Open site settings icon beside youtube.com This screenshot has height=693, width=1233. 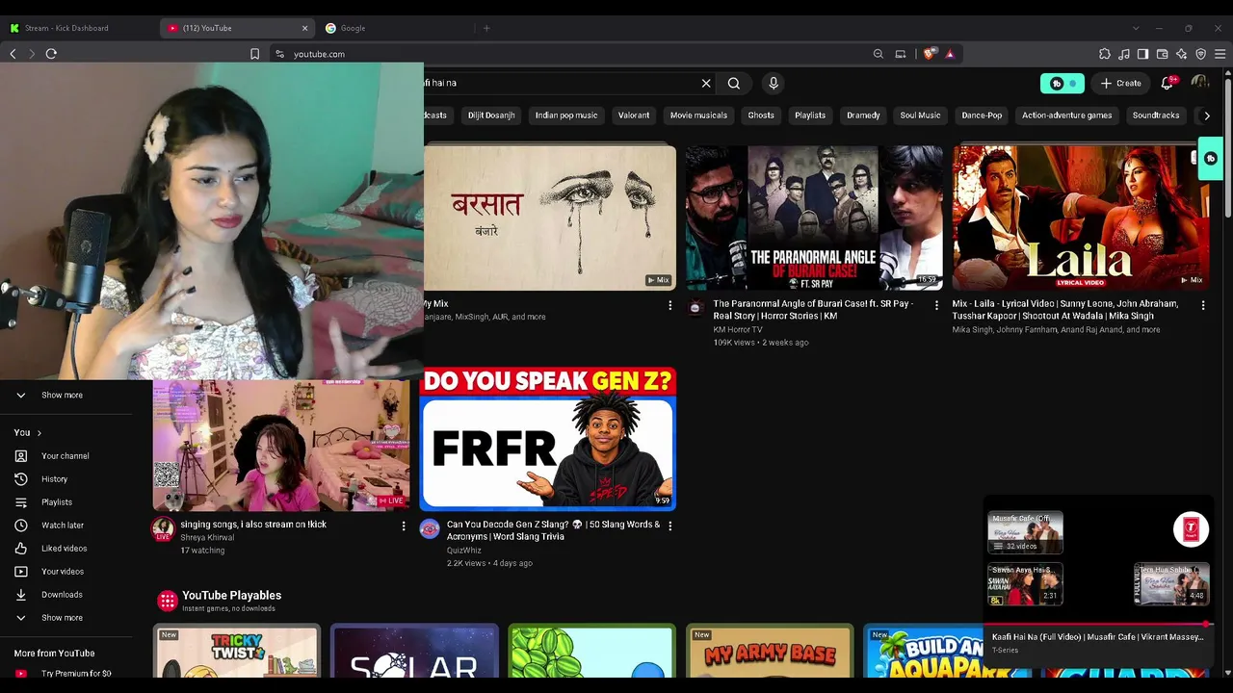279,54
